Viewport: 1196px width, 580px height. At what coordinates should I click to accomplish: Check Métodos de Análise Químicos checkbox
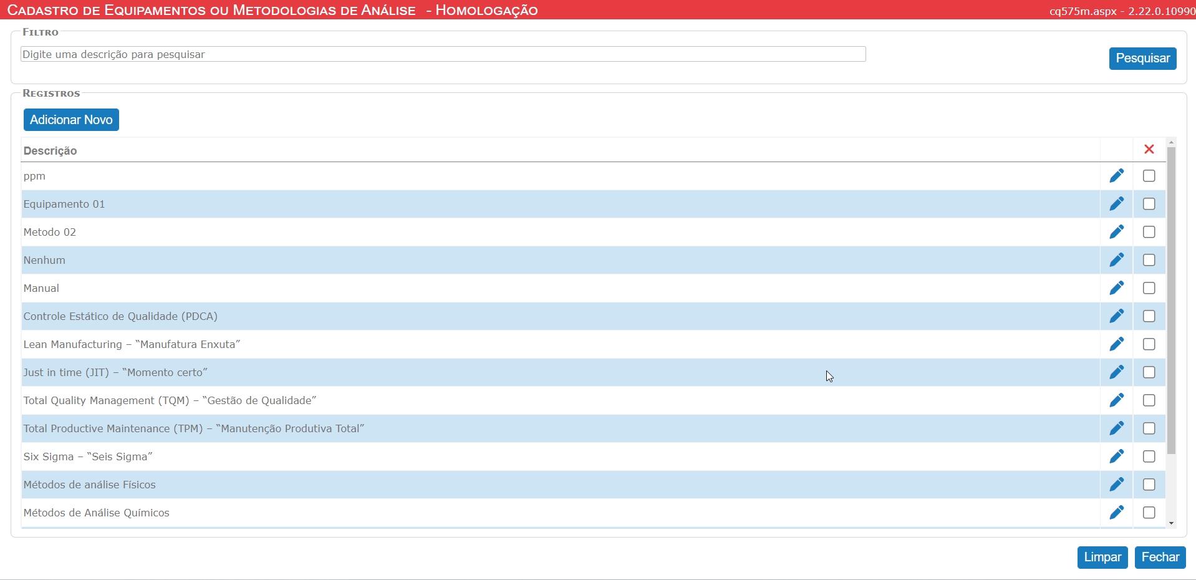tap(1149, 513)
